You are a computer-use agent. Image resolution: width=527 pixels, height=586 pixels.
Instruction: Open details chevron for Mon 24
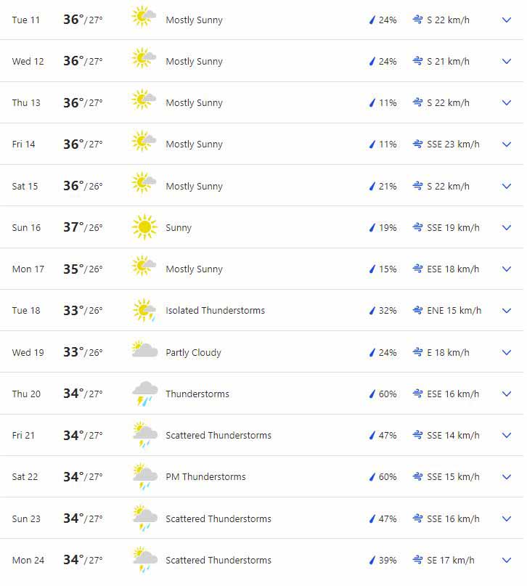(507, 560)
